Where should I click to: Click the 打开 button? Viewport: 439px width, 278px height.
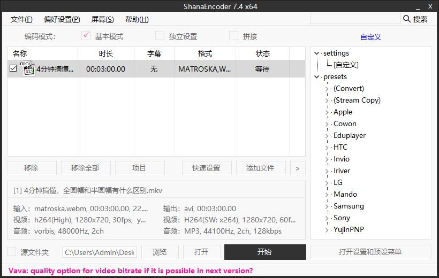coord(202,252)
